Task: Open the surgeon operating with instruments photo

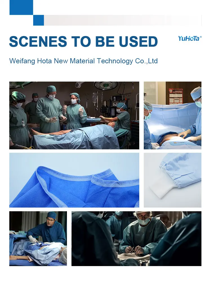Action: click(136, 239)
